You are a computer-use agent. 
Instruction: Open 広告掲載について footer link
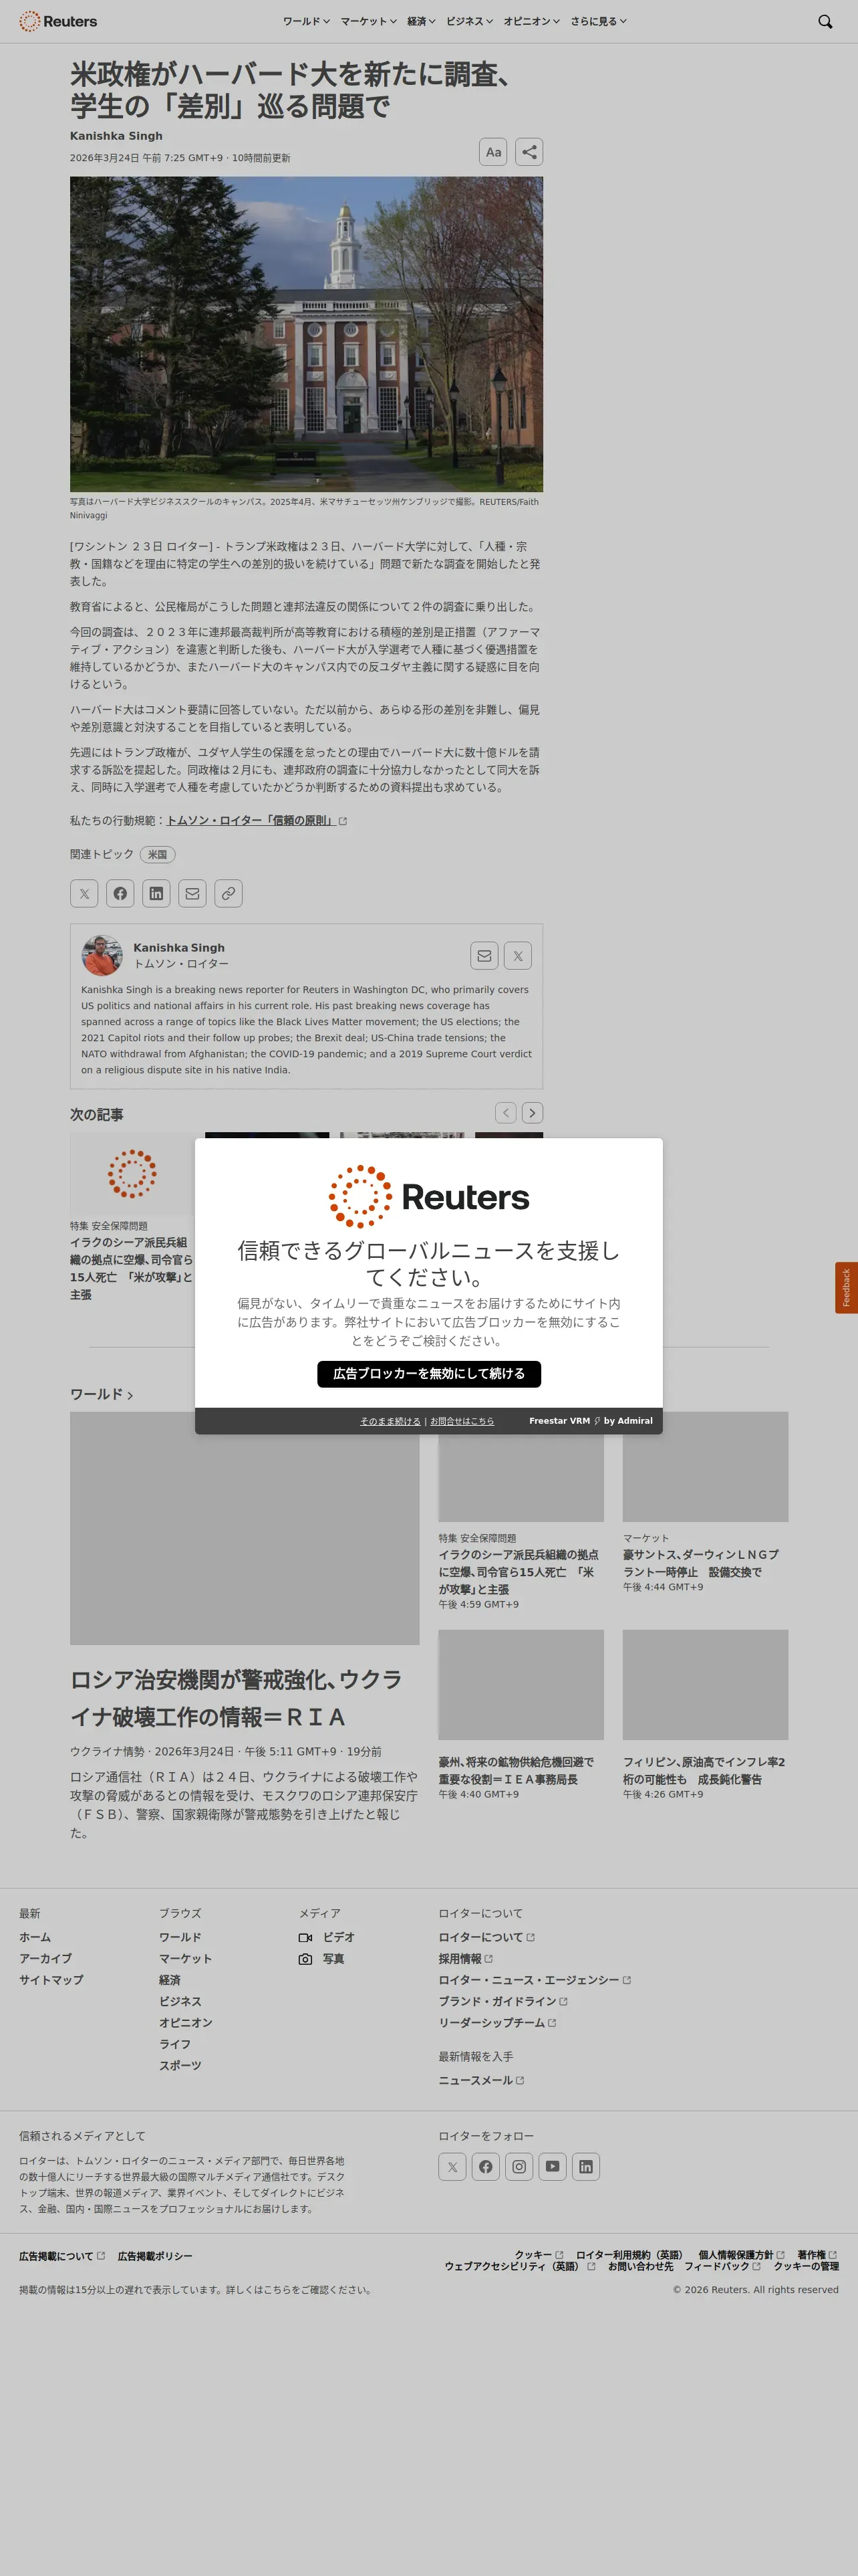coord(62,2256)
